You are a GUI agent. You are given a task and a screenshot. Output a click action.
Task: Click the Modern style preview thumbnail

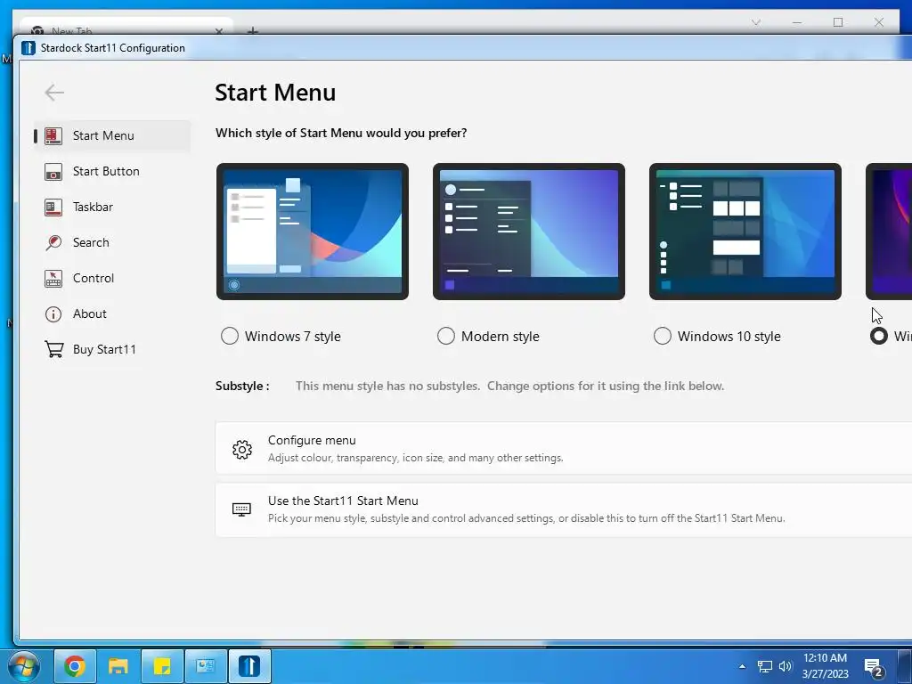click(529, 232)
